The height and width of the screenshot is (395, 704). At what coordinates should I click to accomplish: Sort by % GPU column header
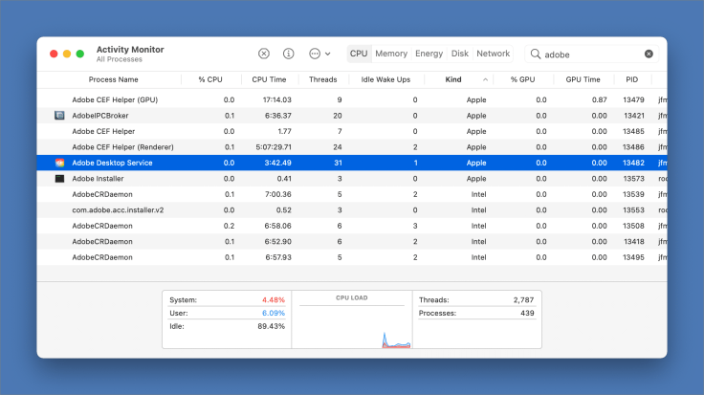point(522,79)
